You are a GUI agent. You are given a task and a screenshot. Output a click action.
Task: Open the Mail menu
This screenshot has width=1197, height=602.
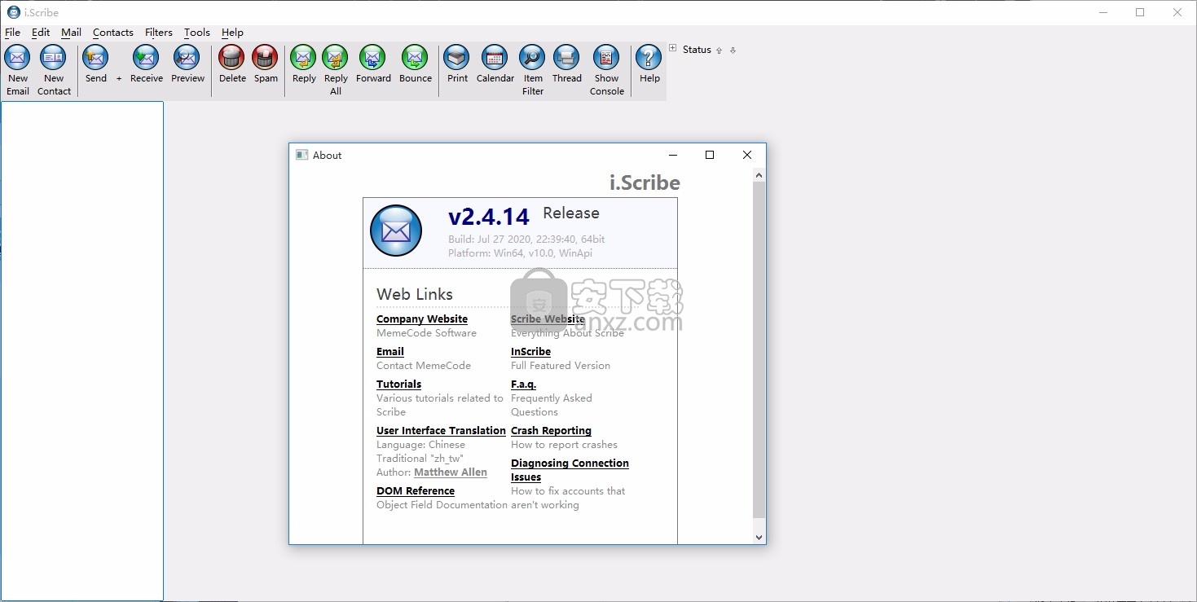pos(72,33)
